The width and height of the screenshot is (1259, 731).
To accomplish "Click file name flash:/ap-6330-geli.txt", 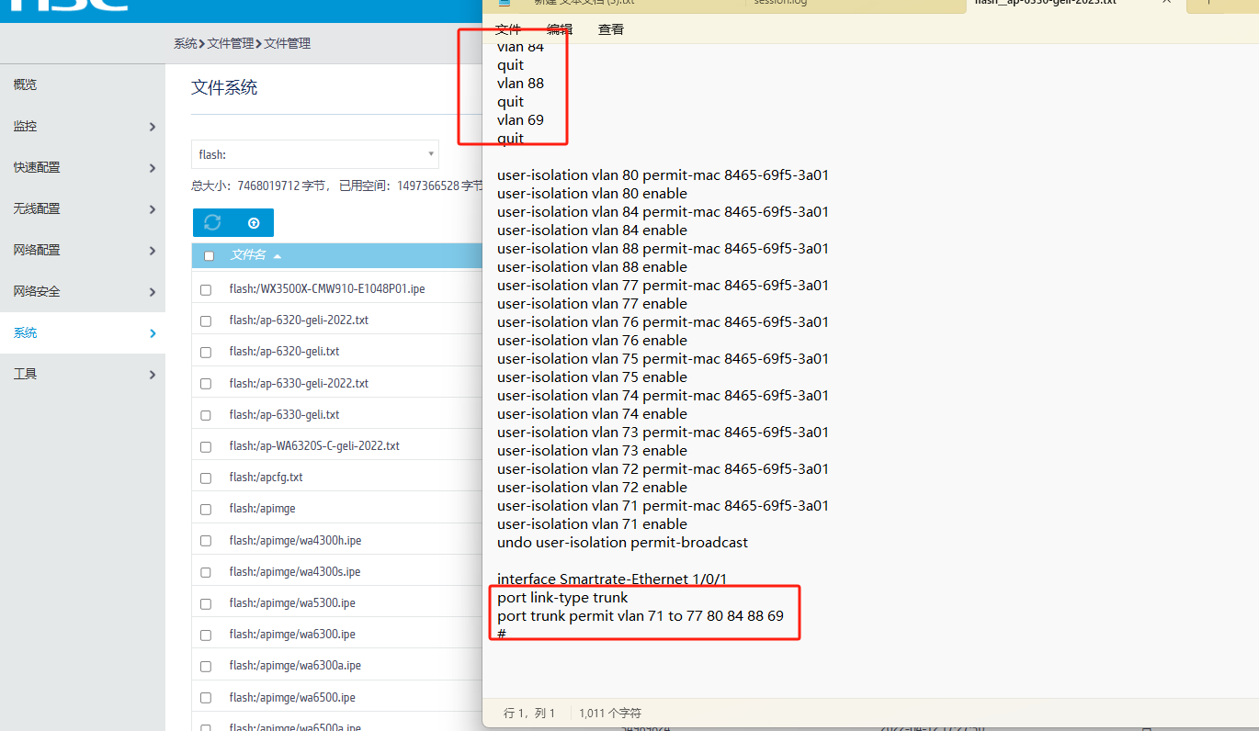I will pyautogui.click(x=284, y=415).
